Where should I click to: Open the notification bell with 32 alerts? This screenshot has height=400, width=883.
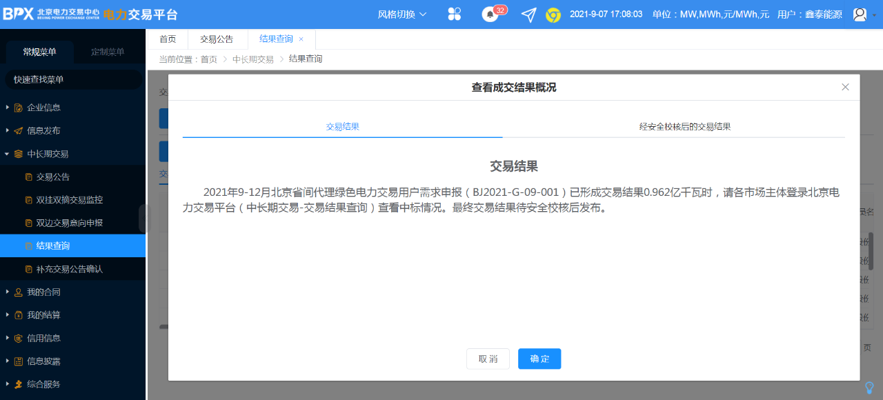point(490,14)
